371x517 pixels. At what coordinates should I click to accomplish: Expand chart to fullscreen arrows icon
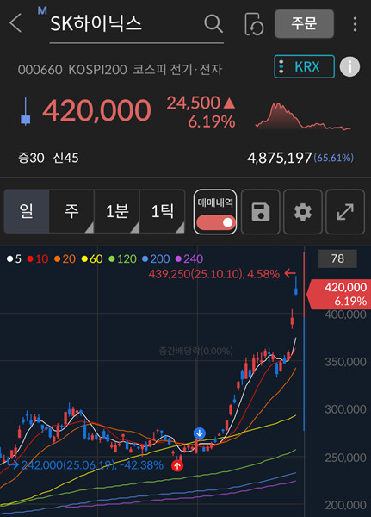click(x=345, y=212)
